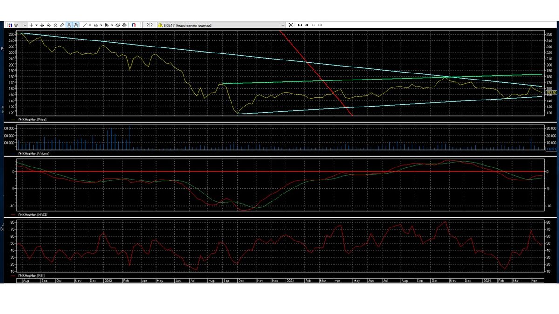Image resolution: width=559 pixels, height=314 pixels.
Task: Select the move chart arrows tool
Action: [42, 25]
